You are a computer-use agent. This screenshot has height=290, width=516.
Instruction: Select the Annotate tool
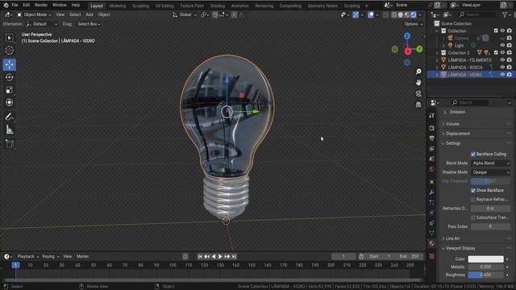(9, 117)
